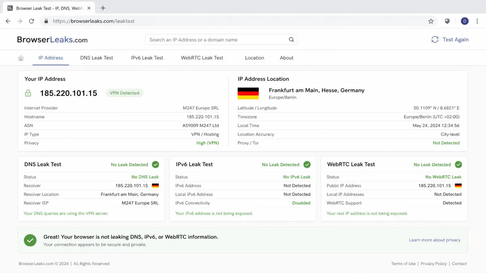The image size is (486, 273).
Task: Click the green checkmark in WebRTC Leak Test
Action: [458, 165]
